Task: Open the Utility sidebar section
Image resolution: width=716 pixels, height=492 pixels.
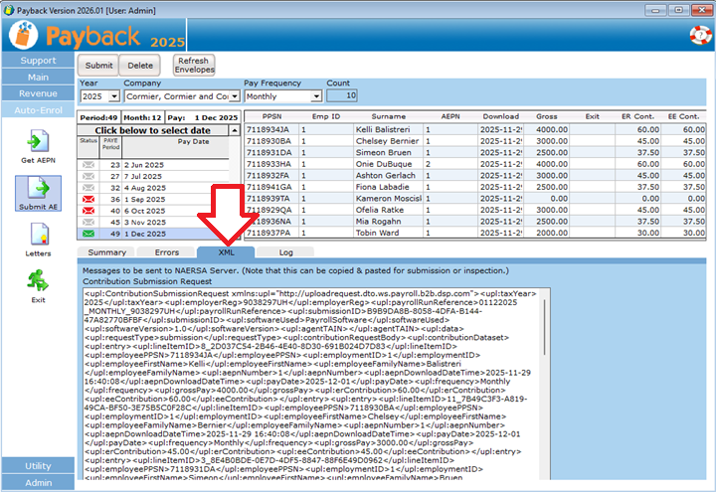Action: [x=38, y=465]
